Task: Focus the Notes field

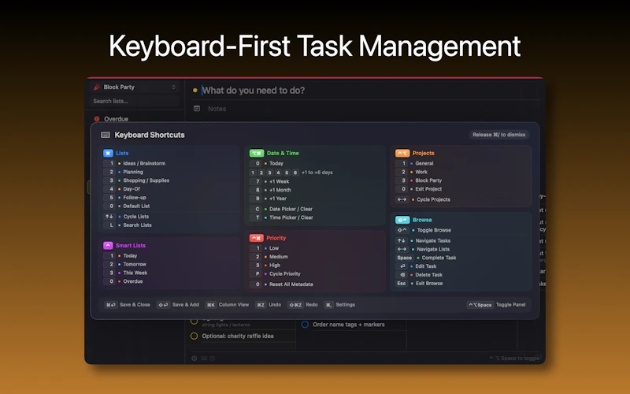Action: coord(217,109)
